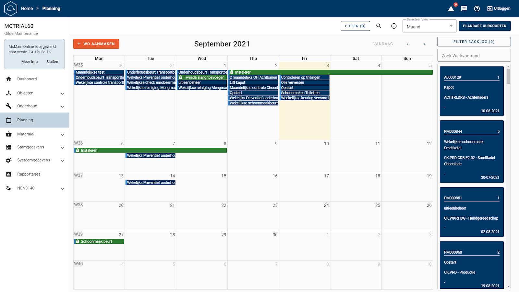The image size is (519, 292).
Task: Go to previous month arrow
Action: pyautogui.click(x=407, y=44)
